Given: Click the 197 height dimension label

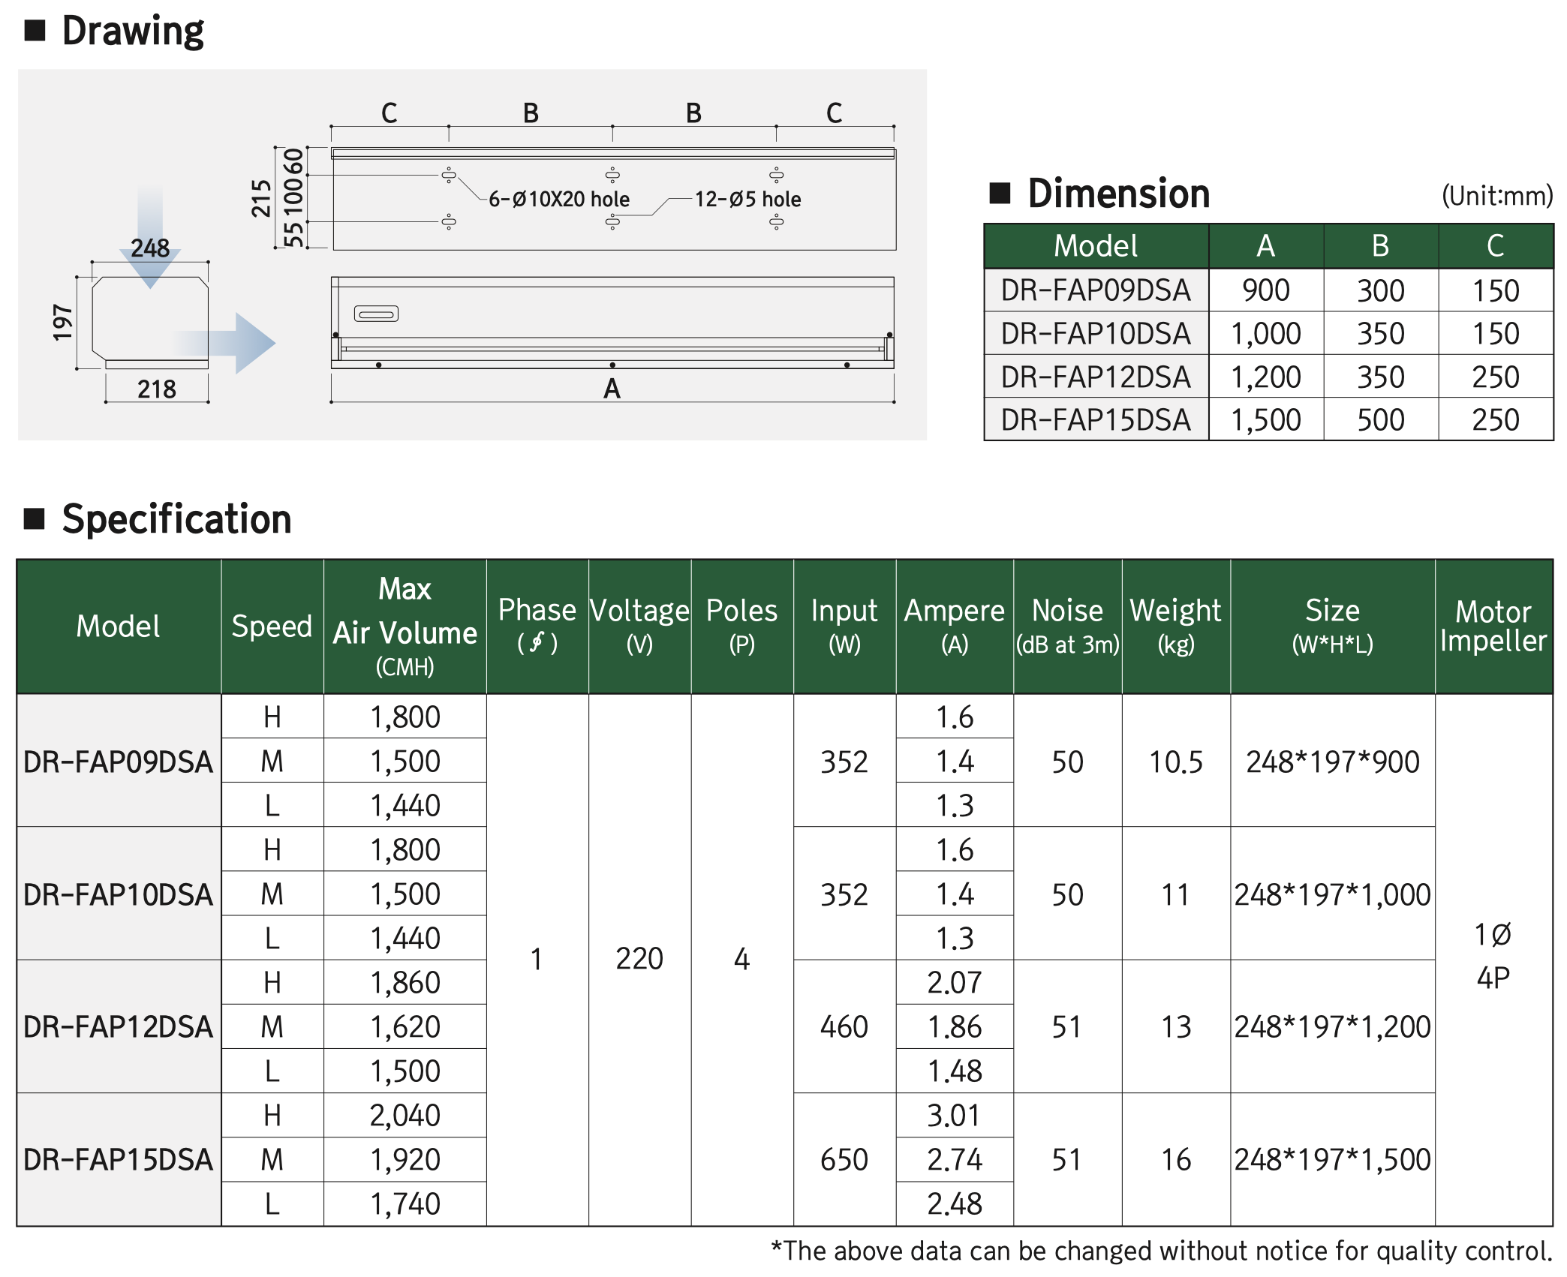Looking at the screenshot, I should coord(62,323).
